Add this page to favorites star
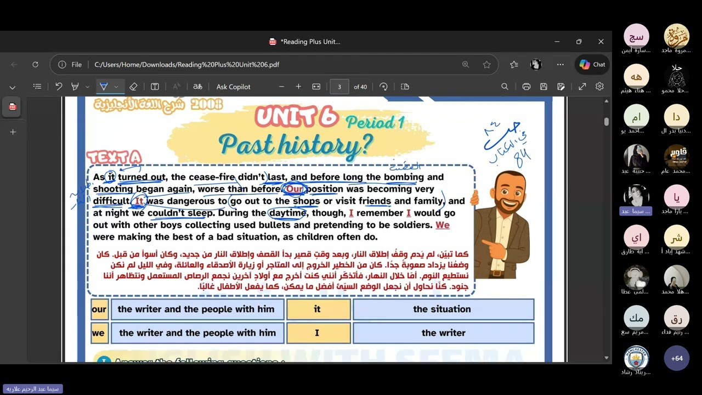Image resolution: width=702 pixels, height=395 pixels. click(x=486, y=64)
